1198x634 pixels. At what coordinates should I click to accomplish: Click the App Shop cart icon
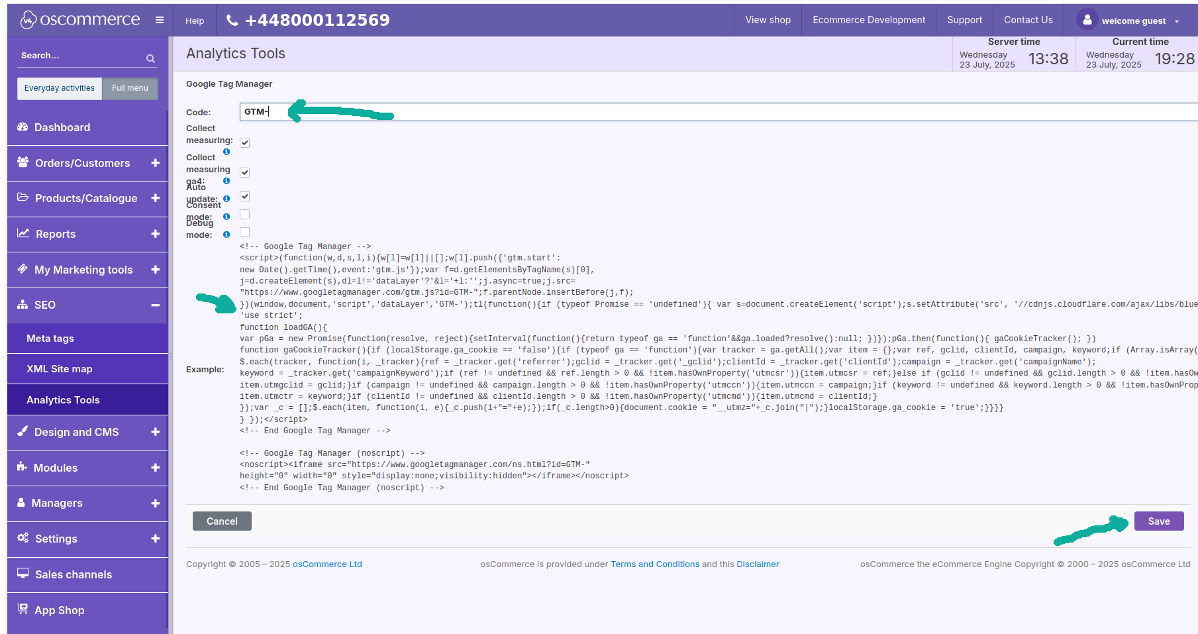tap(23, 609)
